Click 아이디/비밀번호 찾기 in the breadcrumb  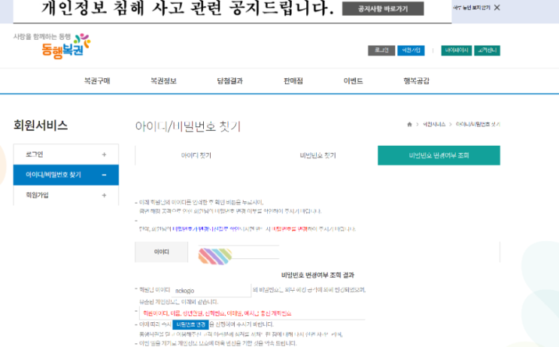click(x=478, y=124)
